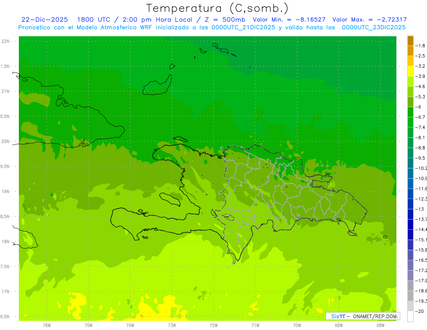The image size is (427, 330).
Task: Pick legend swatch between -4.6 and -5.3
Action: 410,91
